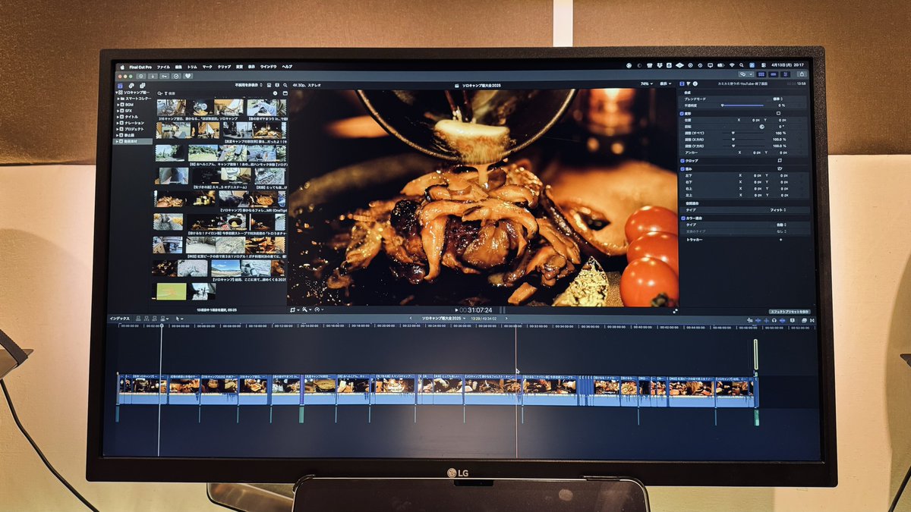Expand the スマートコレクション folder
The height and width of the screenshot is (512, 911).
point(118,99)
